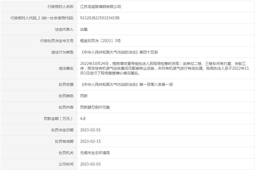Click the 统一社会信用代码 label
Image resolution: width=255 pixels, height=170 pixels.
tap(42, 18)
